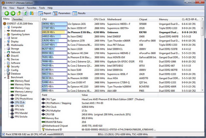Select the Devices tree icon
Image resolution: width=206 pixels, height=138 pixels.
[x=9, y=59]
